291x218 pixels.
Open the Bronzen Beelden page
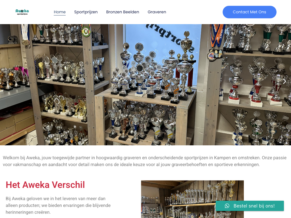[123, 12]
